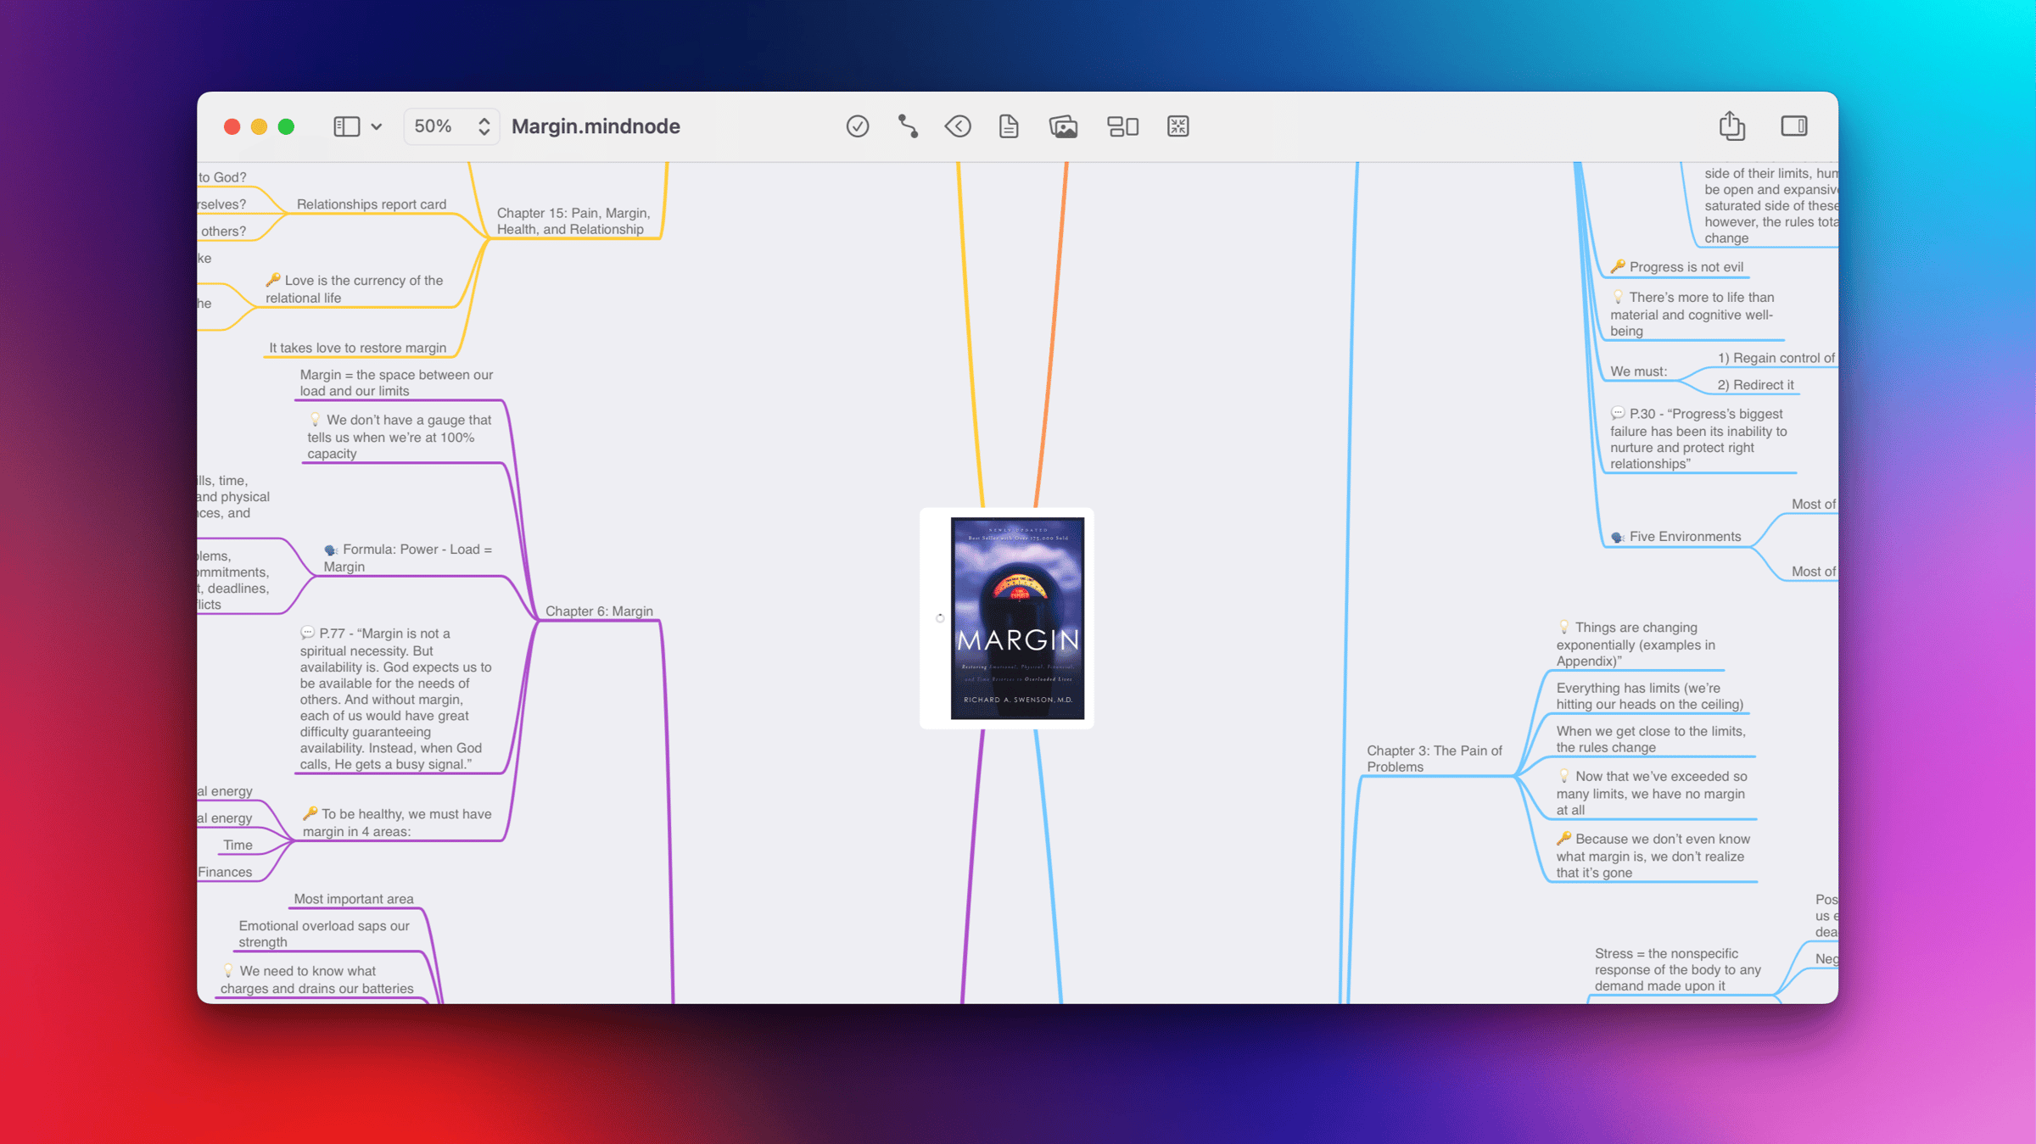The height and width of the screenshot is (1144, 2036).
Task: Select Chapter 3: The Pain of Problems node
Action: pos(1434,758)
